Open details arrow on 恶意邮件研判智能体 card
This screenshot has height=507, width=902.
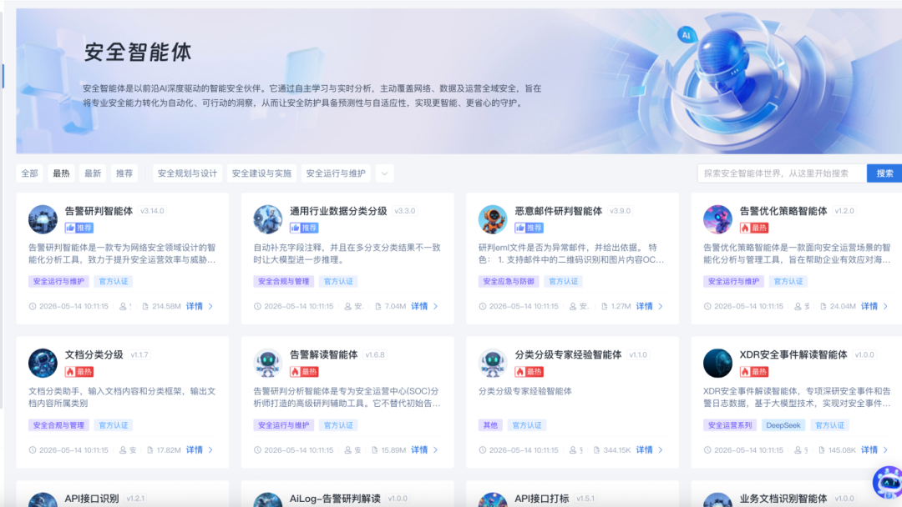(x=661, y=307)
